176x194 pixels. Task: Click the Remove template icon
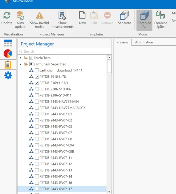[x=107, y=15]
